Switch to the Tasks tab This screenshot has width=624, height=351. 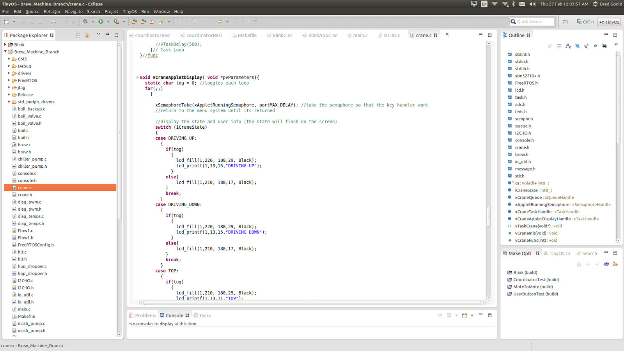(x=202, y=316)
